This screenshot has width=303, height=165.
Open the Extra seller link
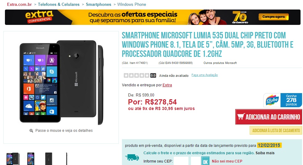(167, 85)
